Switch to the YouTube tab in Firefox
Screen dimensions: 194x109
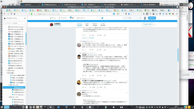pyautogui.click(x=40, y=10)
